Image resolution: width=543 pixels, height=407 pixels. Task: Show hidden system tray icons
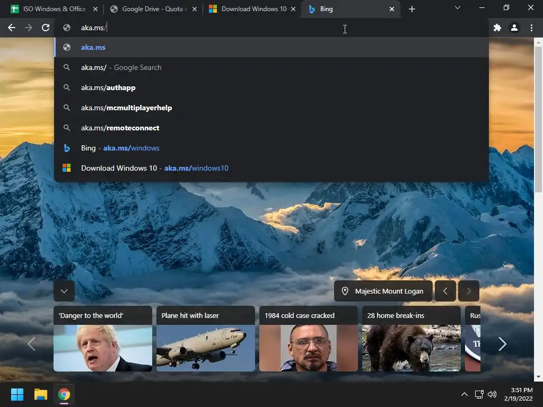pyautogui.click(x=465, y=394)
